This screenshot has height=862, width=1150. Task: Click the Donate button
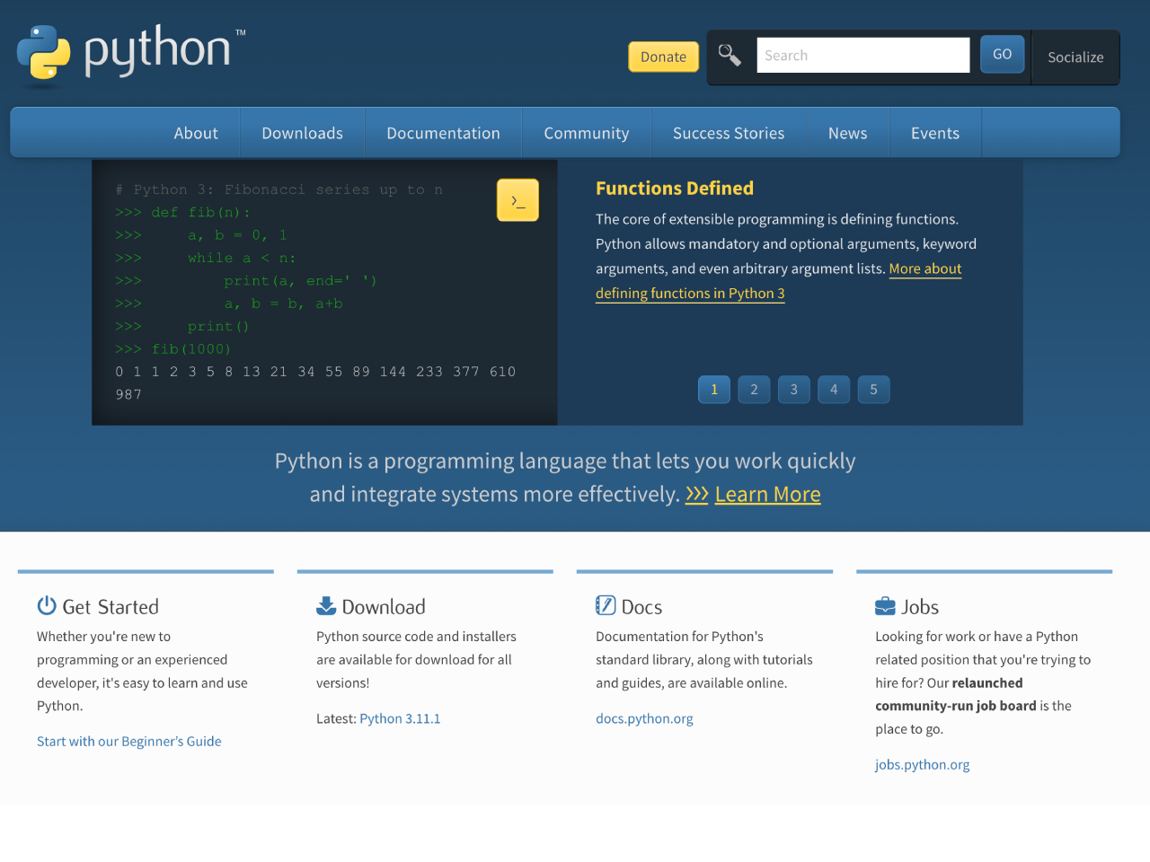663,57
